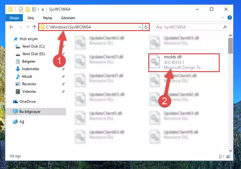This screenshot has height=169, width=241.
Task: Open Customize Quick Access Toolbar arrow
Action: (x=43, y=9)
